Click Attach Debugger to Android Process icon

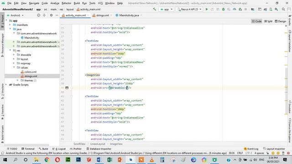pyautogui.click(x=240, y=9)
